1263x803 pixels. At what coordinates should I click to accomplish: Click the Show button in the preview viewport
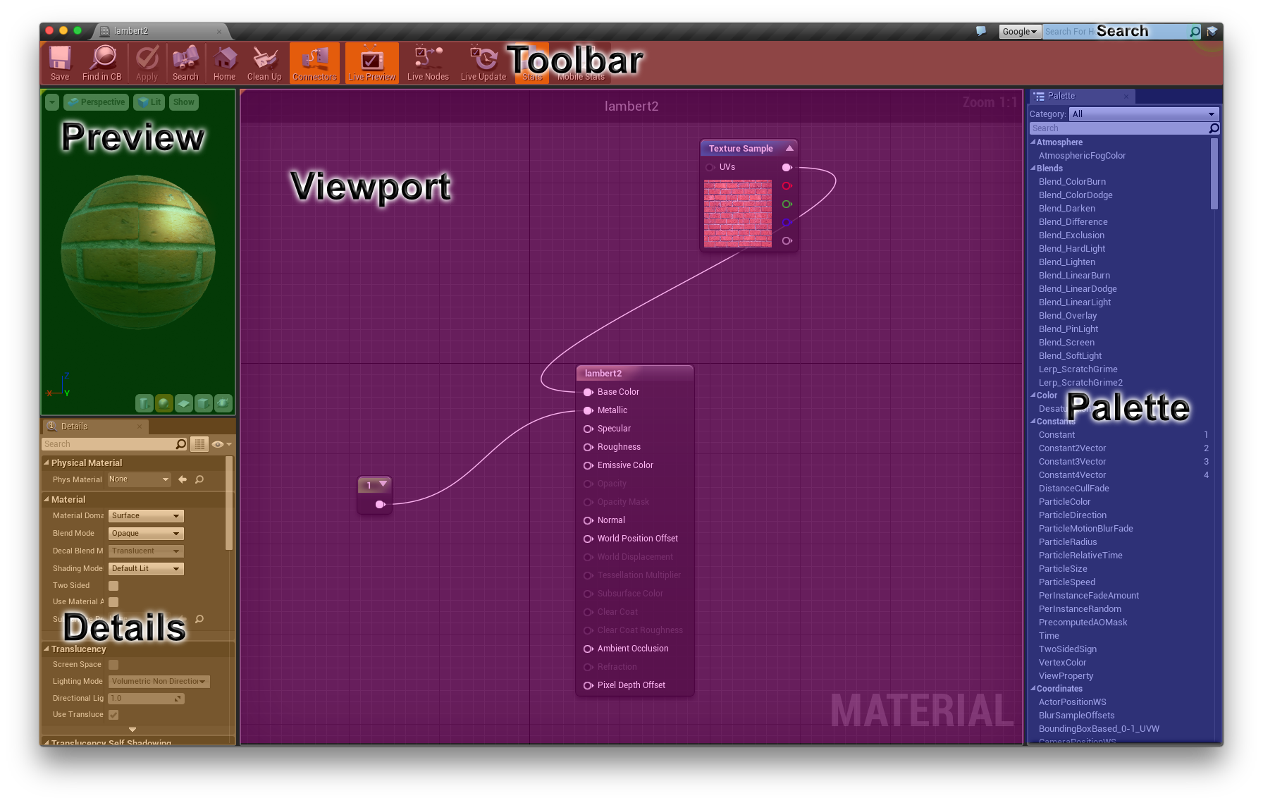click(183, 102)
